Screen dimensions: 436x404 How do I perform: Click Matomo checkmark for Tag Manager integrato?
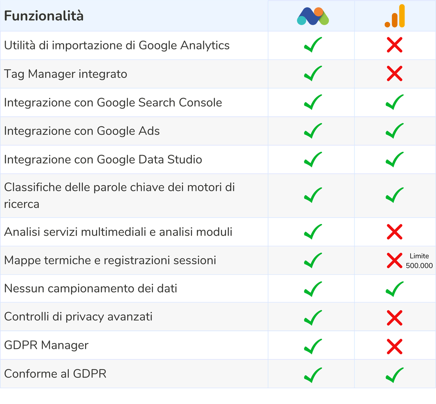coord(313,74)
